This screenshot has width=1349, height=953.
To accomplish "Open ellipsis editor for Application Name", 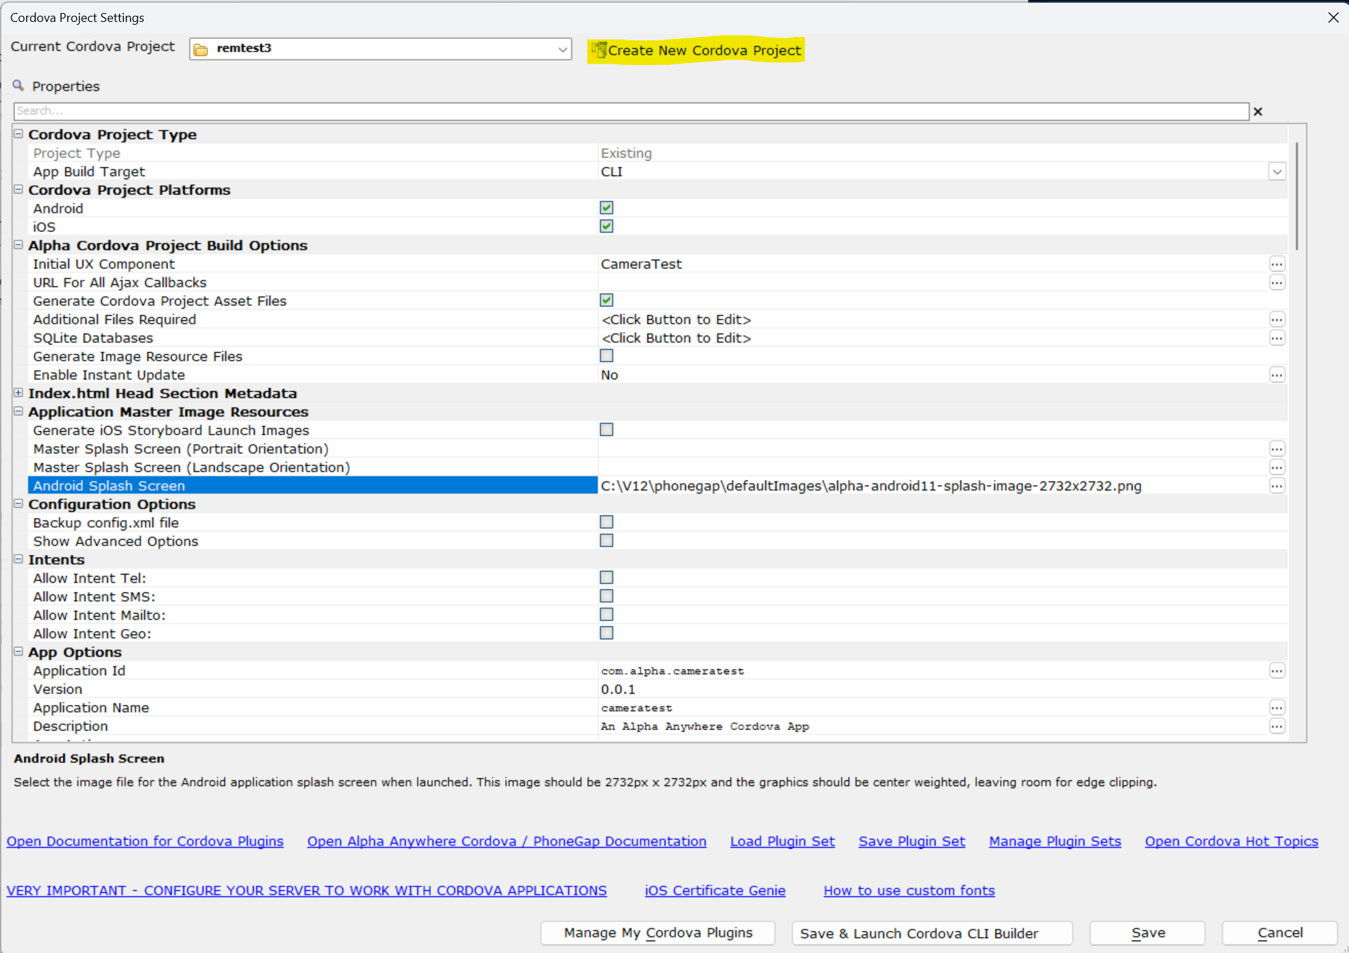I will pyautogui.click(x=1276, y=708).
